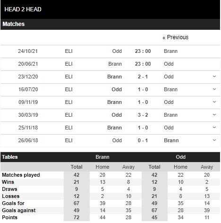Screen dimensions: 221x223
Task: Select Odd as home team in 24/10/21 row
Action: (x=117, y=51)
